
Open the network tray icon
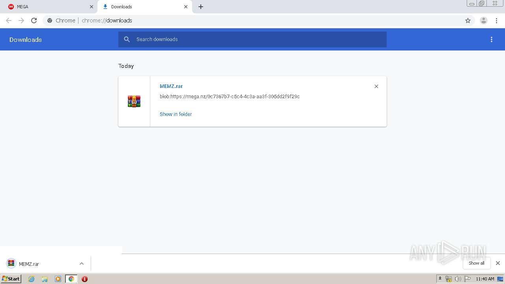(449, 279)
